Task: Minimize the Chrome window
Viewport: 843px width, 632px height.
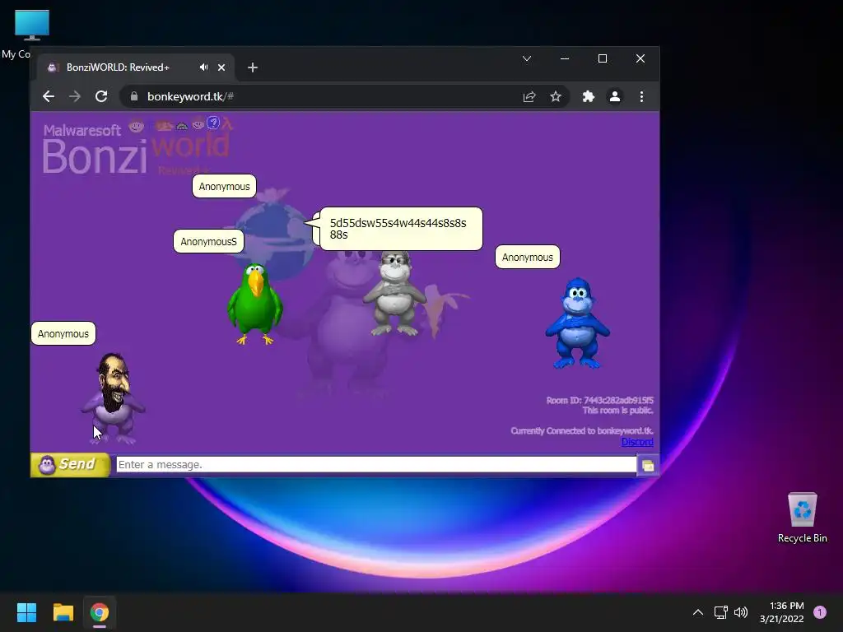Action: 565,58
